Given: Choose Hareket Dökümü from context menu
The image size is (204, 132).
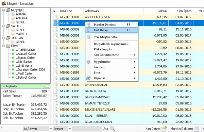Looking at the screenshot, I should pos(112,24).
